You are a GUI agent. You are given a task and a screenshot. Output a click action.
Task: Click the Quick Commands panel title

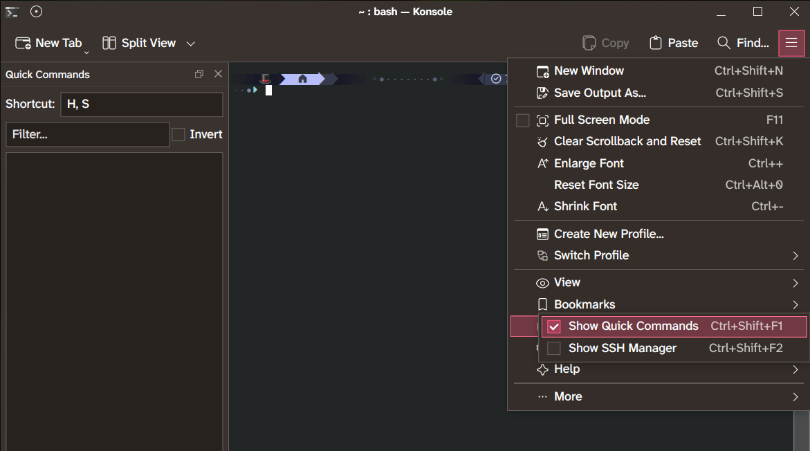(x=48, y=75)
